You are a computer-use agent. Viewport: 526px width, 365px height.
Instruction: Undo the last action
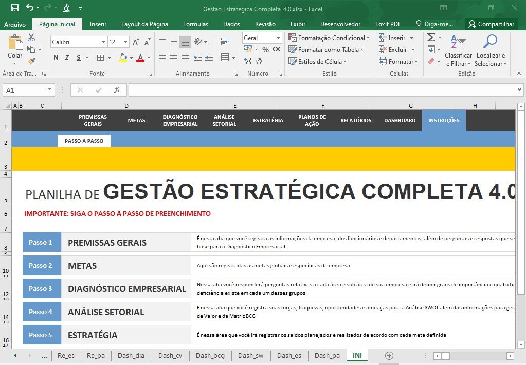(x=30, y=7)
